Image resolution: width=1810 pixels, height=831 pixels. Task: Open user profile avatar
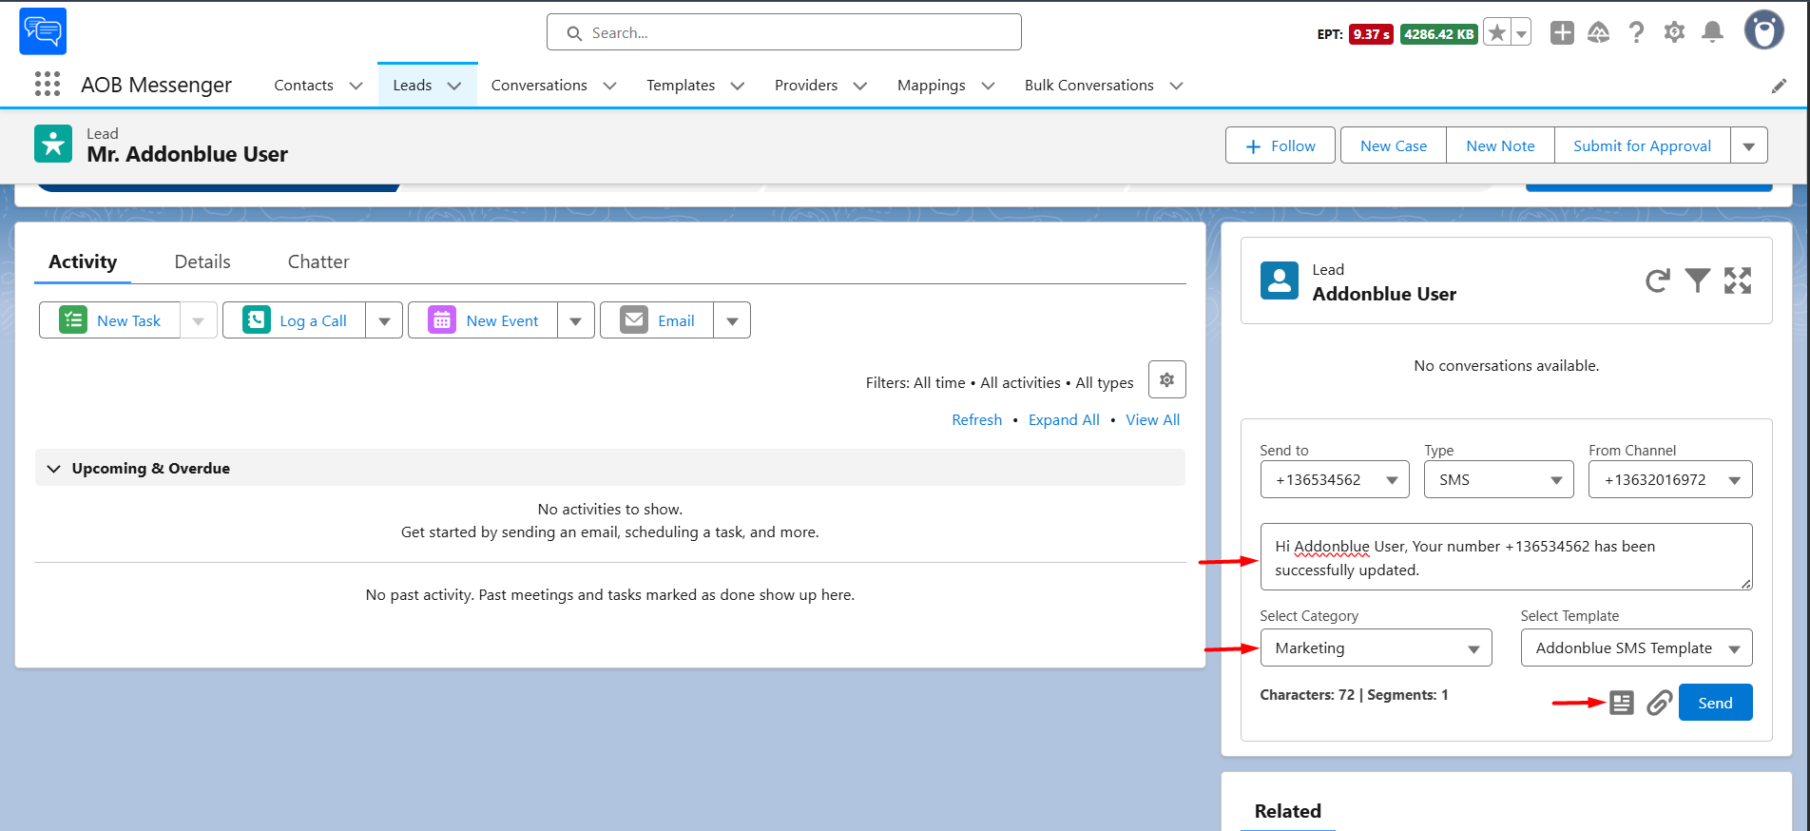(x=1763, y=30)
